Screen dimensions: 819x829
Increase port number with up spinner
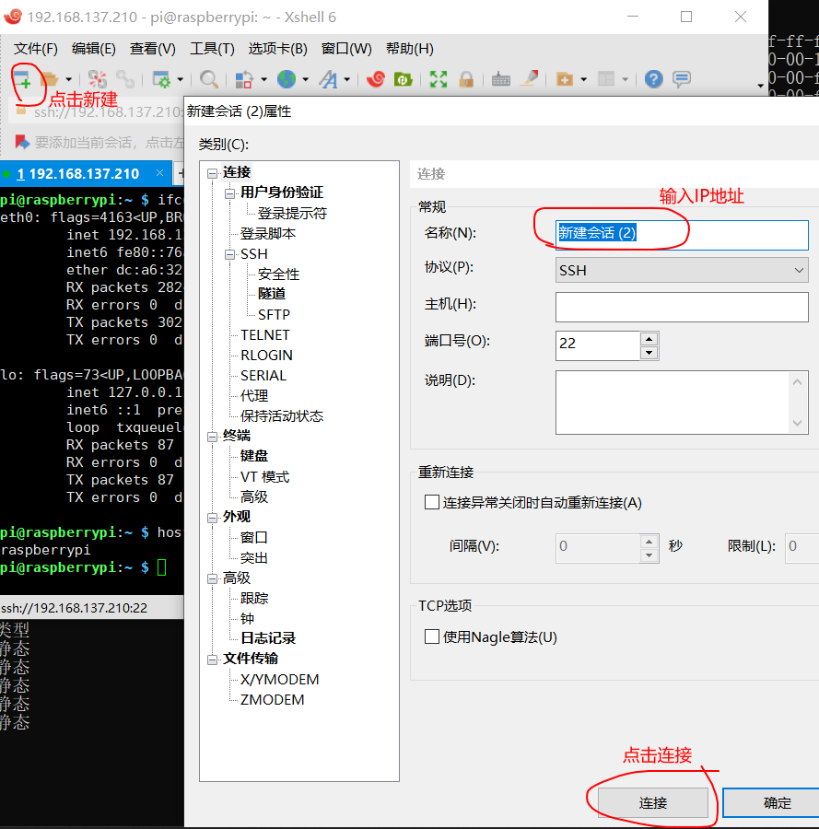click(x=649, y=339)
